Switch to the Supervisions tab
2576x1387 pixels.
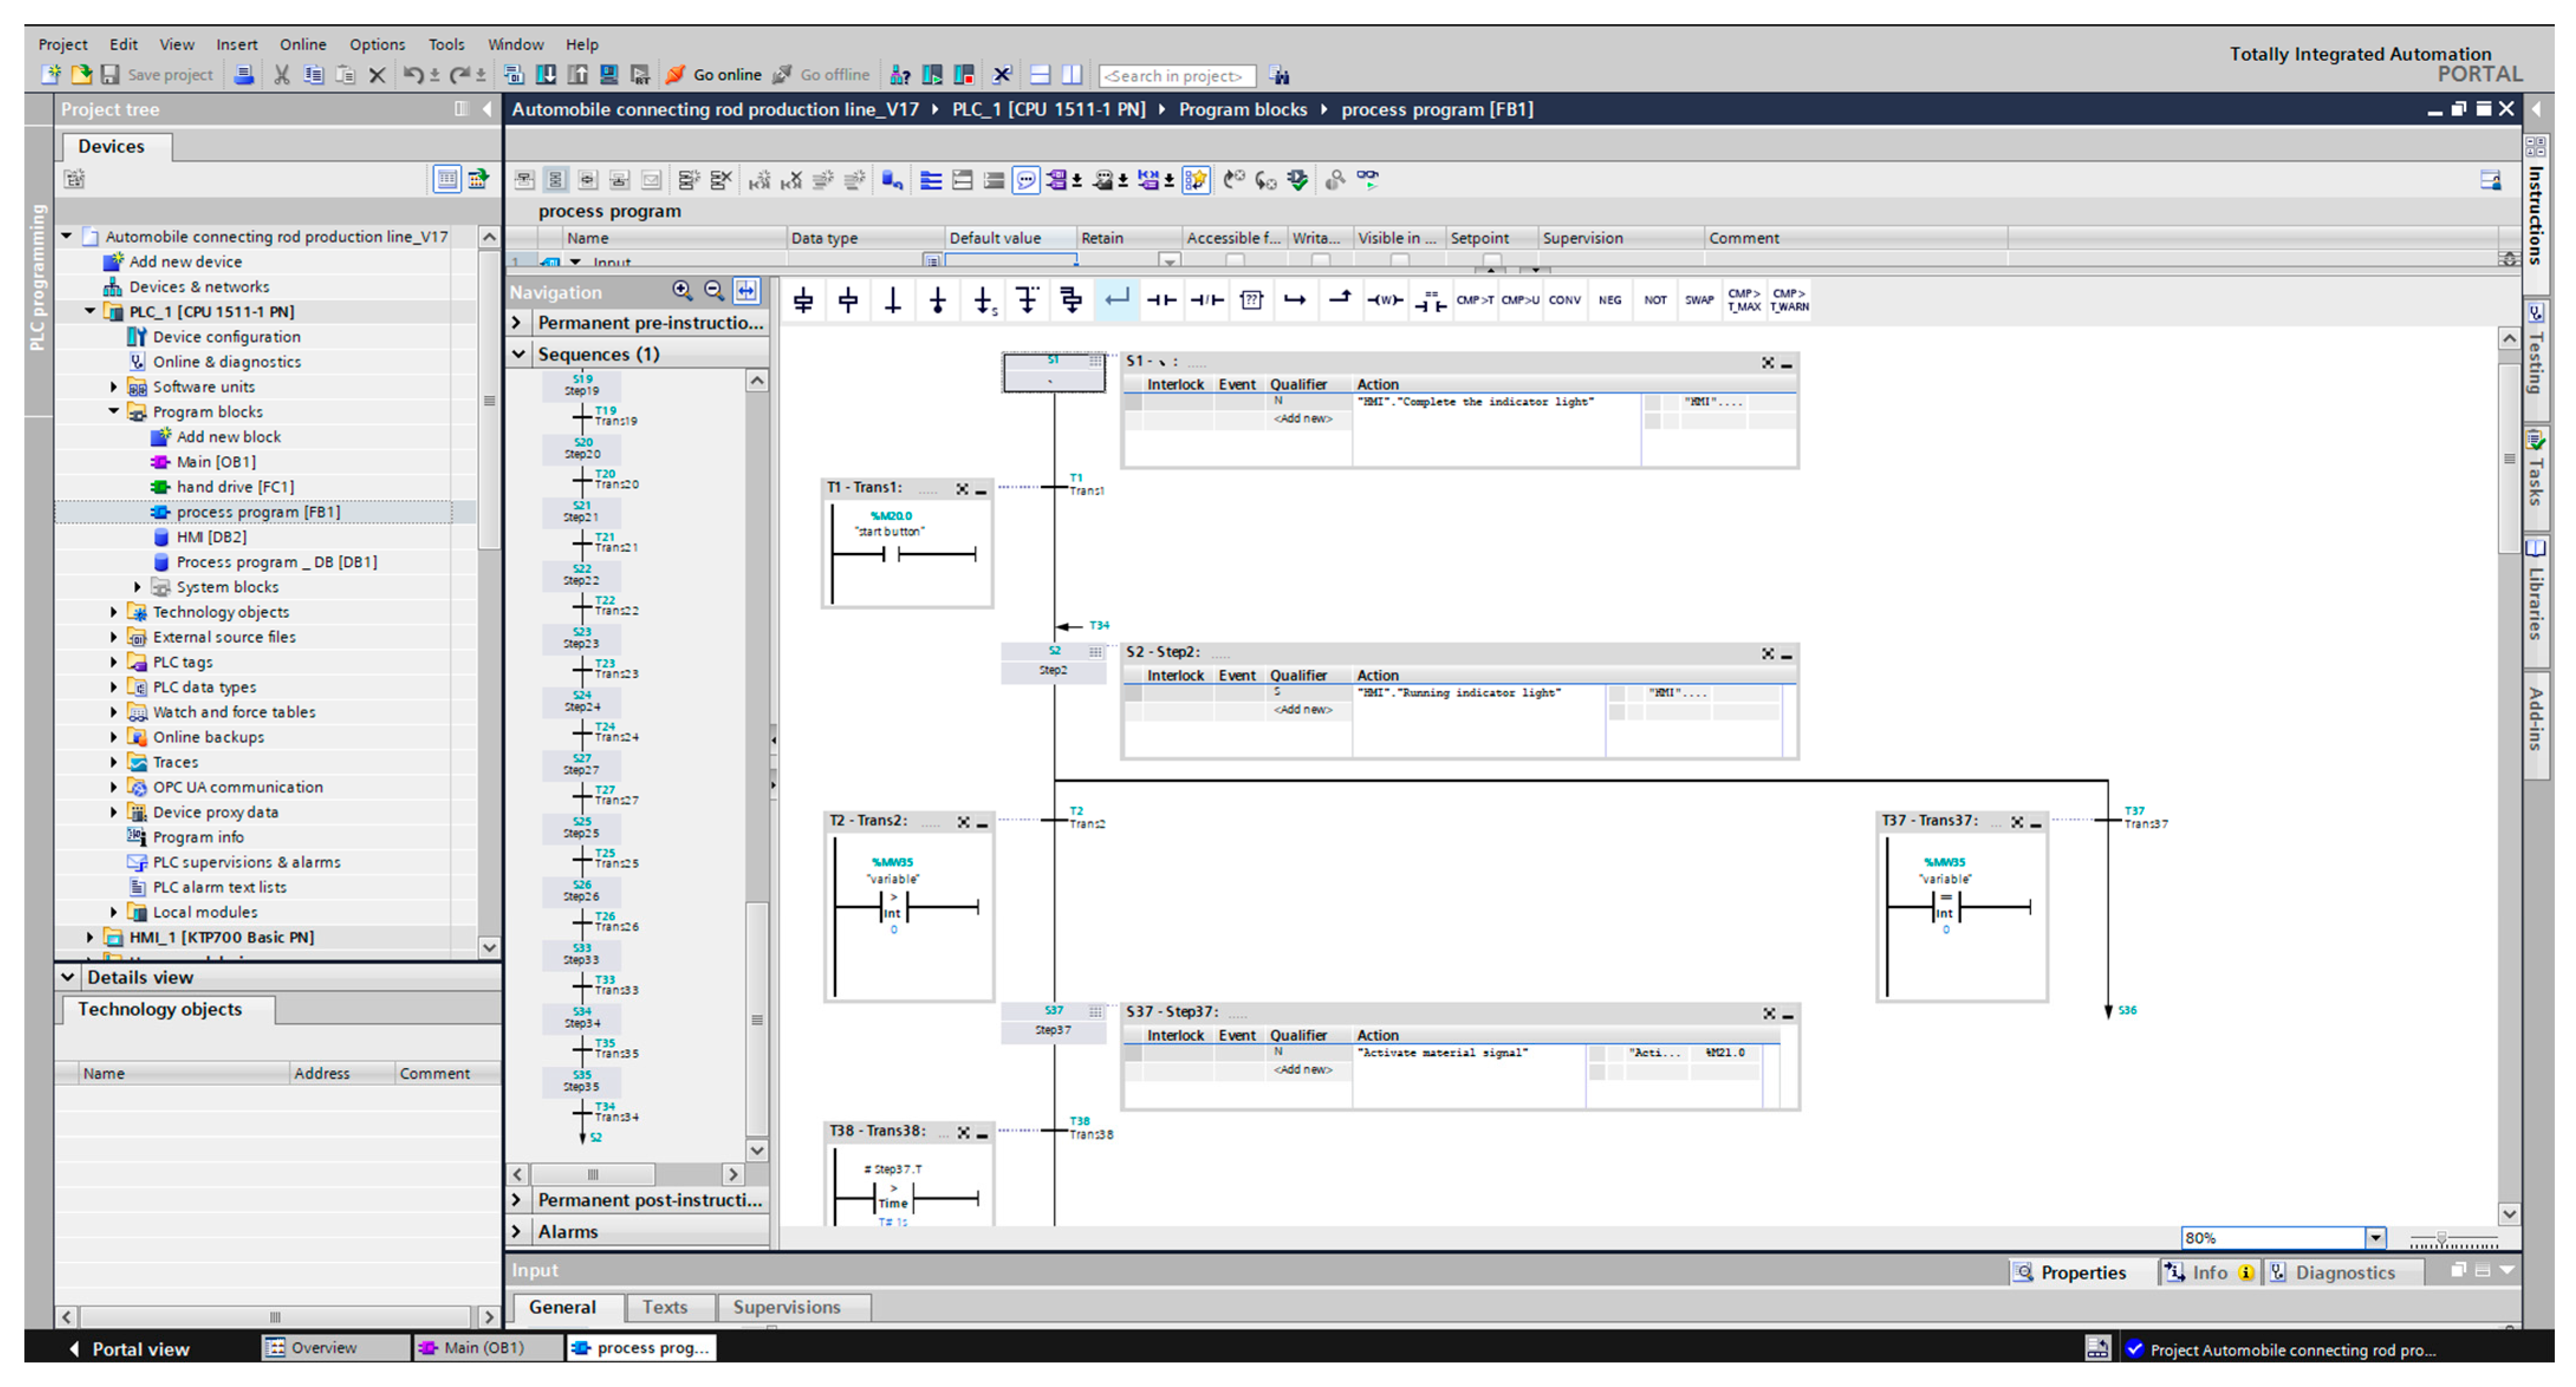tap(786, 1307)
